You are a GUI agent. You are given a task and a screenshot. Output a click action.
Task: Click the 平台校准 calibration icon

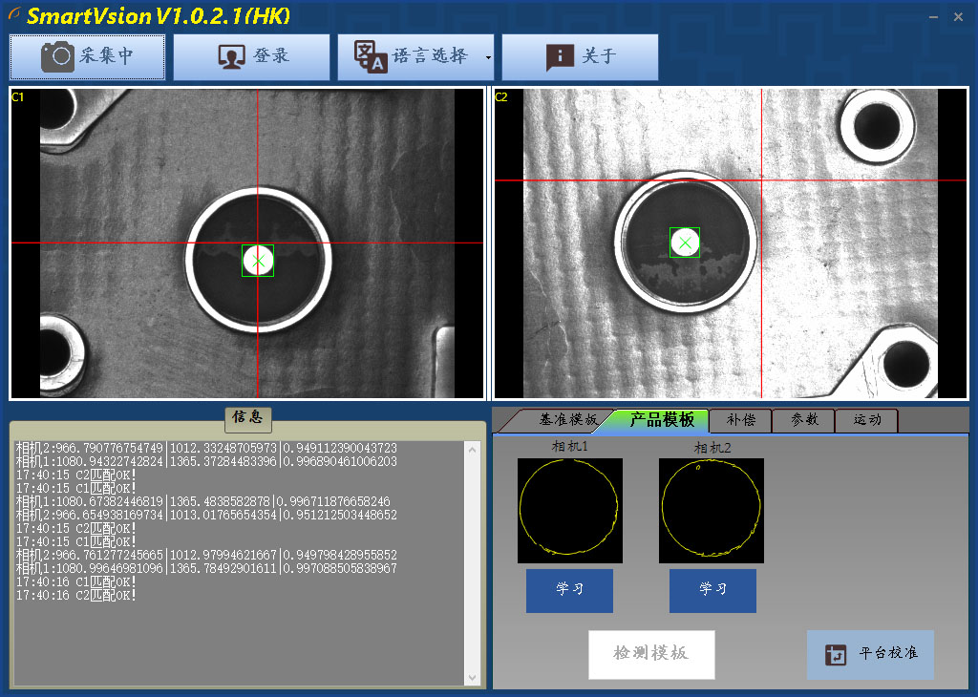(x=836, y=655)
